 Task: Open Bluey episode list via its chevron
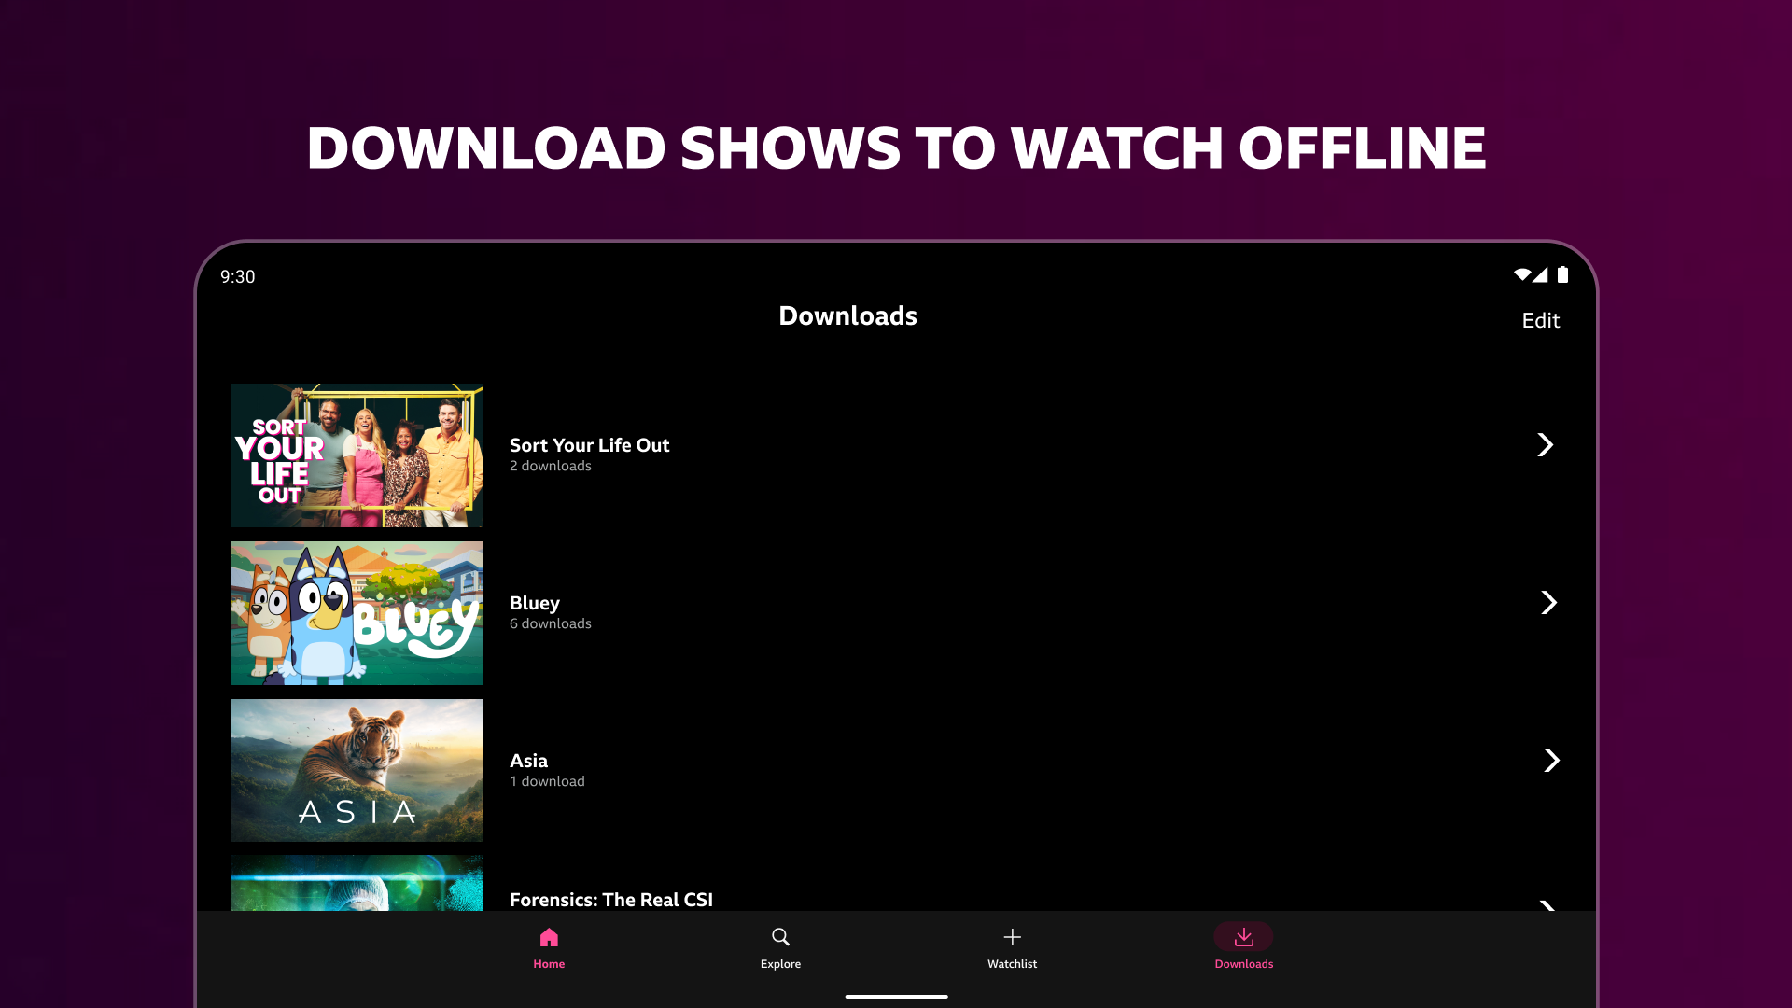coord(1548,603)
